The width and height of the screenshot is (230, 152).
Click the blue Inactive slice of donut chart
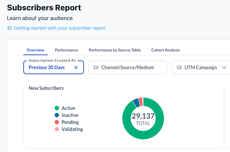(x=136, y=103)
